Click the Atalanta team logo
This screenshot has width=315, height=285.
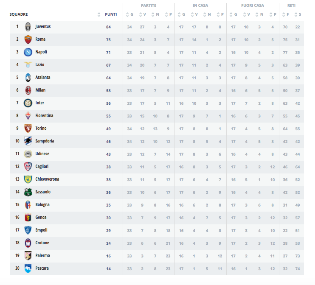coord(28,78)
